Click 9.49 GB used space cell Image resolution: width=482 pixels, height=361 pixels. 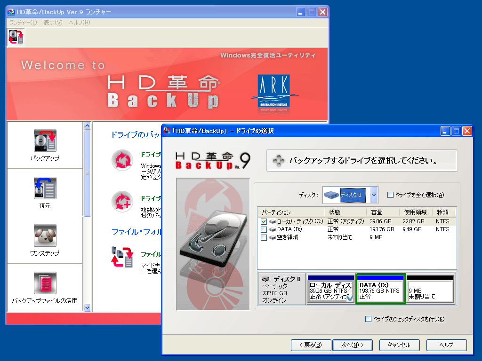click(x=412, y=229)
